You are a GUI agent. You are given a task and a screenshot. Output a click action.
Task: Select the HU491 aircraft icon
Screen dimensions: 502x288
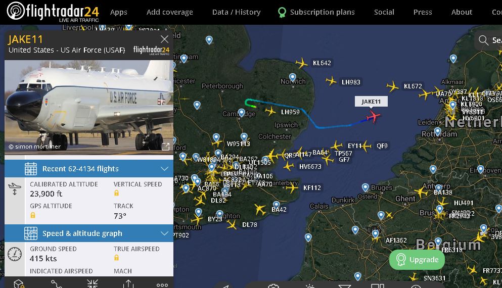point(443,202)
